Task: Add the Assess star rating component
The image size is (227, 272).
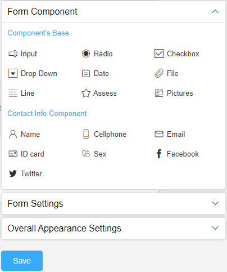Action: 99,93
